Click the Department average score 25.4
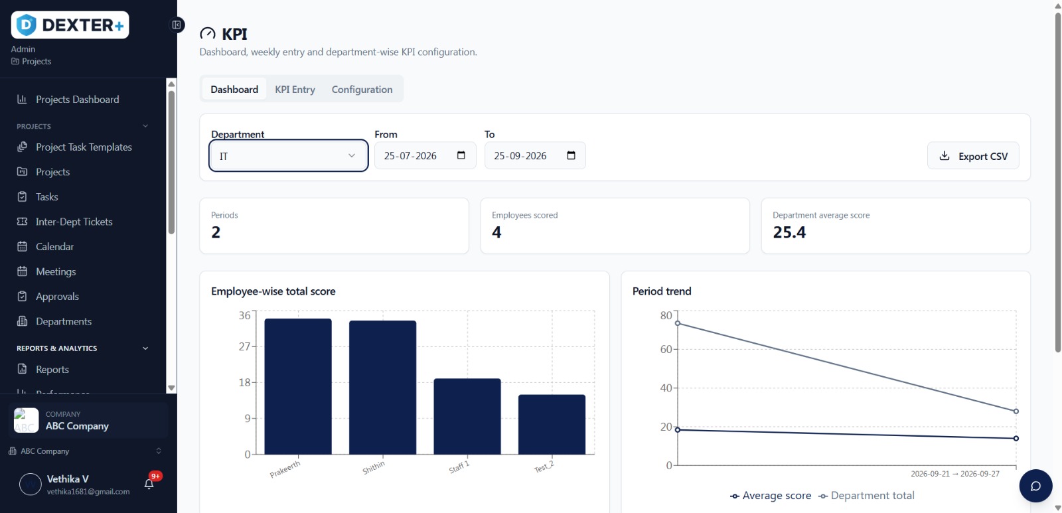Viewport: 1062px width, 513px height. tap(789, 232)
